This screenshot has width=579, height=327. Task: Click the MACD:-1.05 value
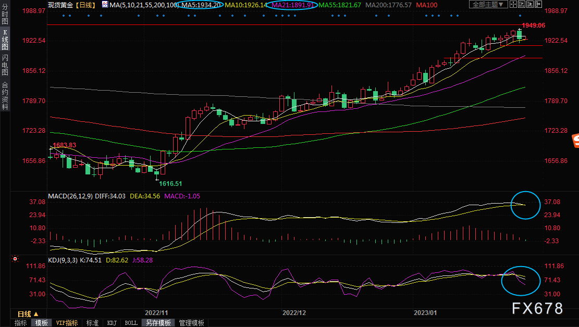(x=182, y=196)
